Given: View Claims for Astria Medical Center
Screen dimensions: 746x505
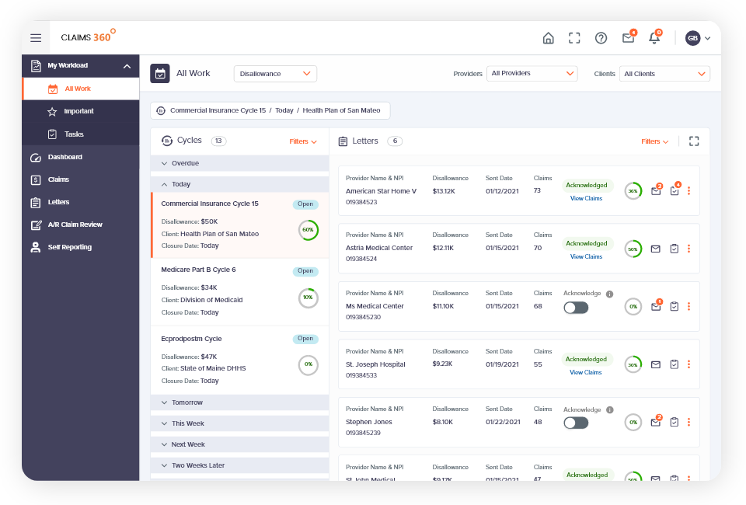Looking at the screenshot, I should click(586, 256).
